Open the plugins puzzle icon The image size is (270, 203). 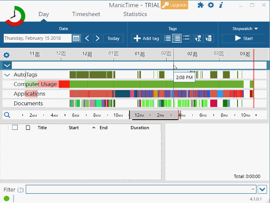[x=201, y=5]
